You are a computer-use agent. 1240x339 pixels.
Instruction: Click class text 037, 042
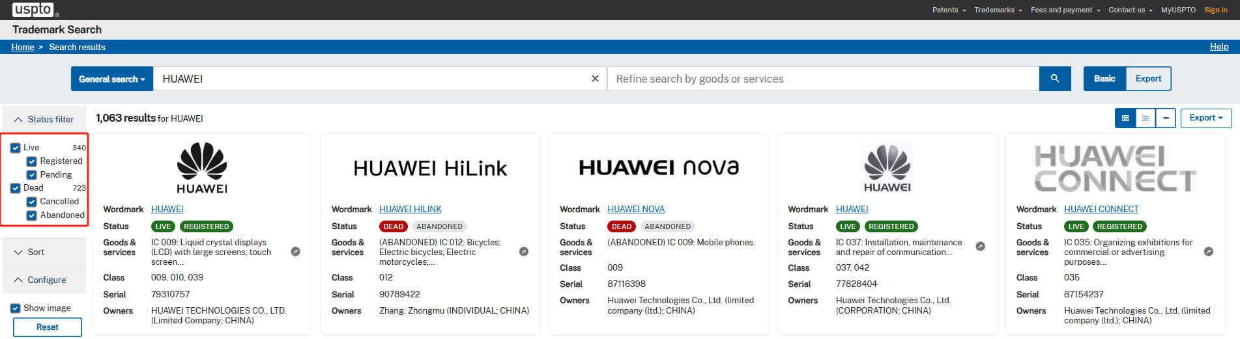click(x=852, y=268)
